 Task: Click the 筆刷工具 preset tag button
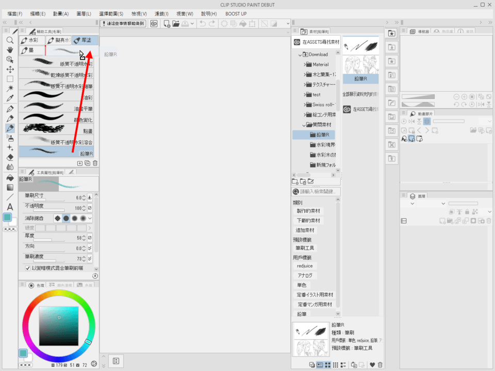(x=305, y=248)
